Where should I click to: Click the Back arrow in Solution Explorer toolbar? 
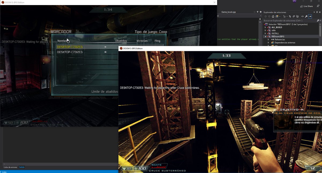(265, 16)
